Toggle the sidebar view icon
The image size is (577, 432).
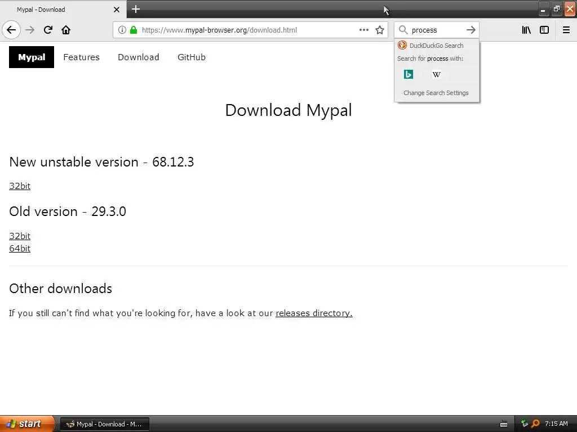pos(544,30)
